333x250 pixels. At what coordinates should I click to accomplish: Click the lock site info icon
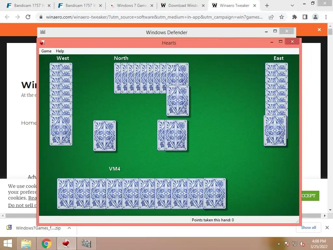(41, 17)
